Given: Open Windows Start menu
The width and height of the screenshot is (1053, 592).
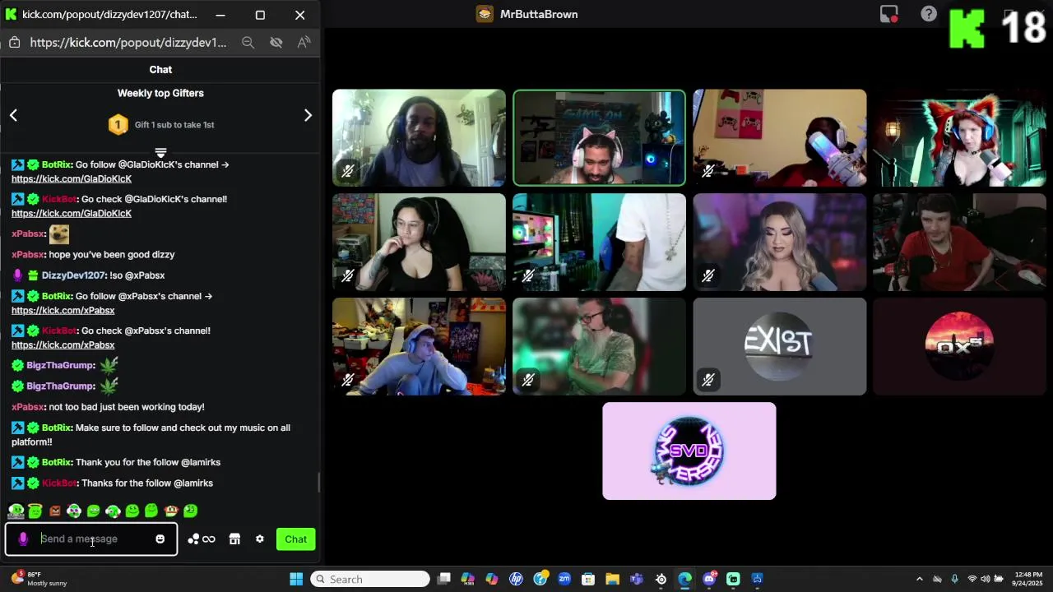Looking at the screenshot, I should pos(296,579).
